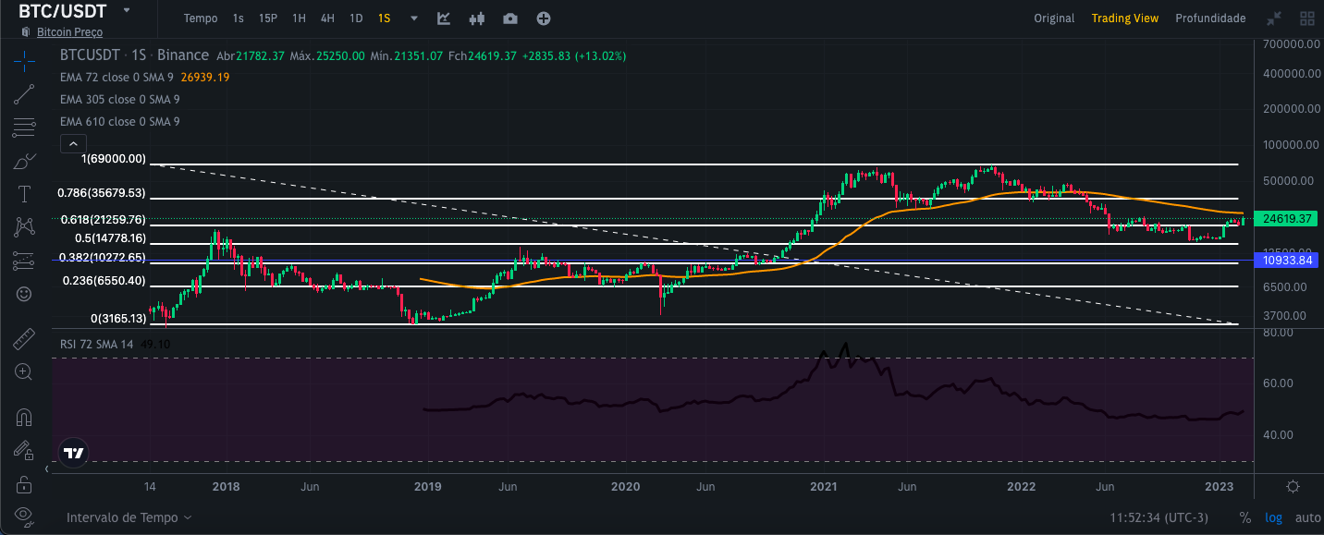The height and width of the screenshot is (535, 1324).
Task: Click the 1(69000.00) Fibonacci level label
Action: 114,159
